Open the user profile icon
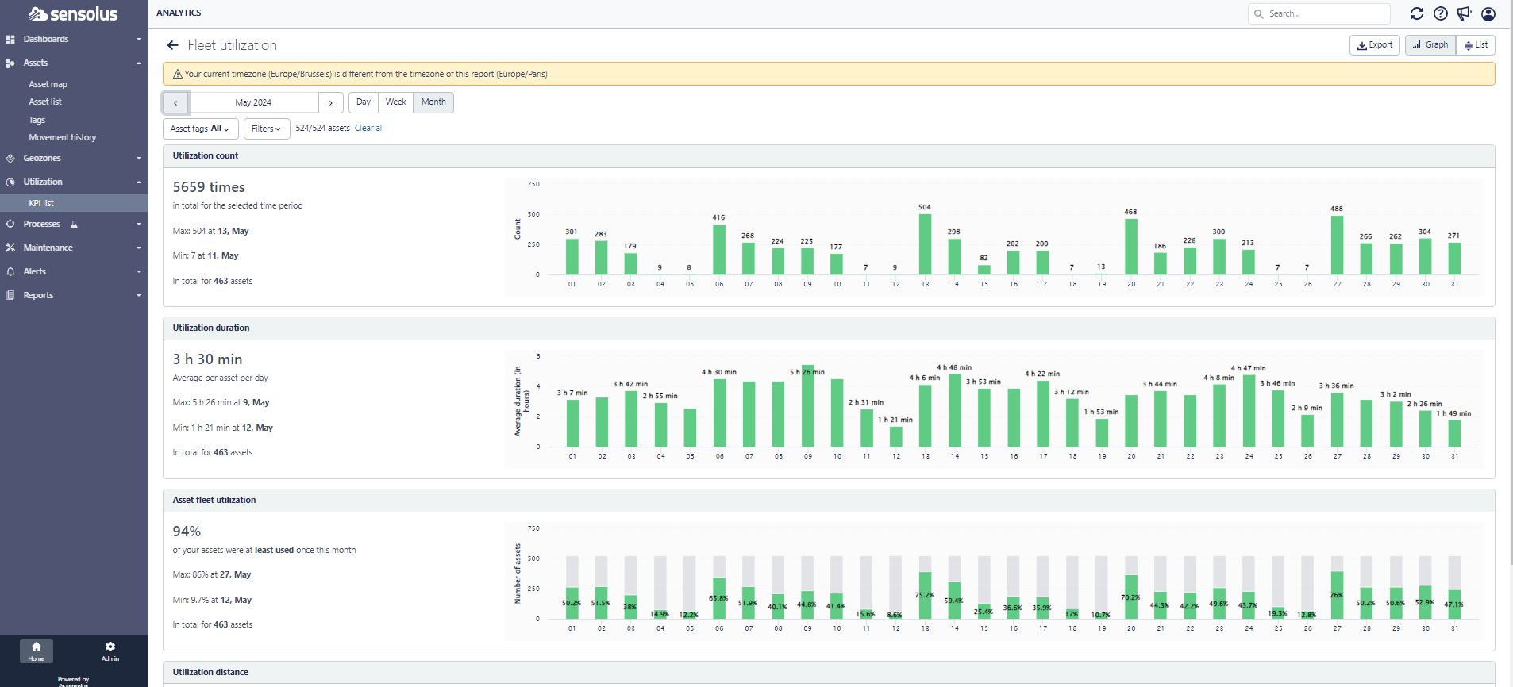The height and width of the screenshot is (687, 1513). (1488, 13)
